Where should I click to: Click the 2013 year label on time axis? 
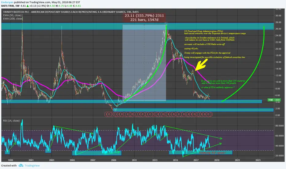tap(155, 160)
